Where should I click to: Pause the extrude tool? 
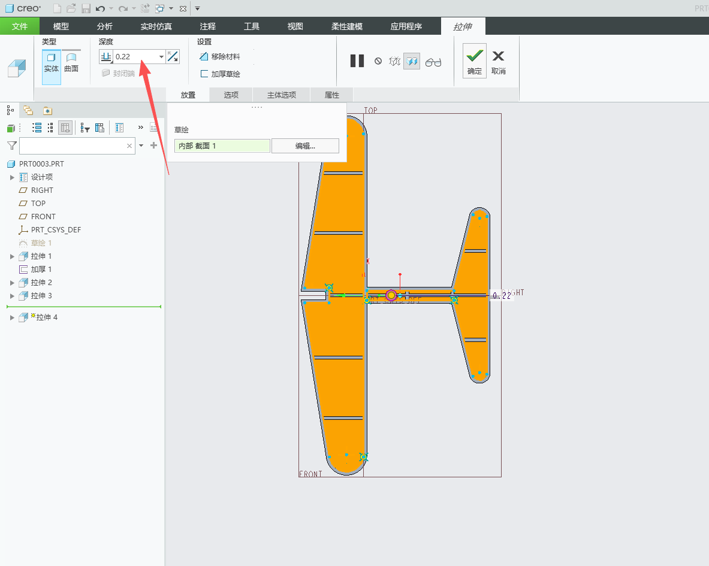pyautogui.click(x=357, y=60)
